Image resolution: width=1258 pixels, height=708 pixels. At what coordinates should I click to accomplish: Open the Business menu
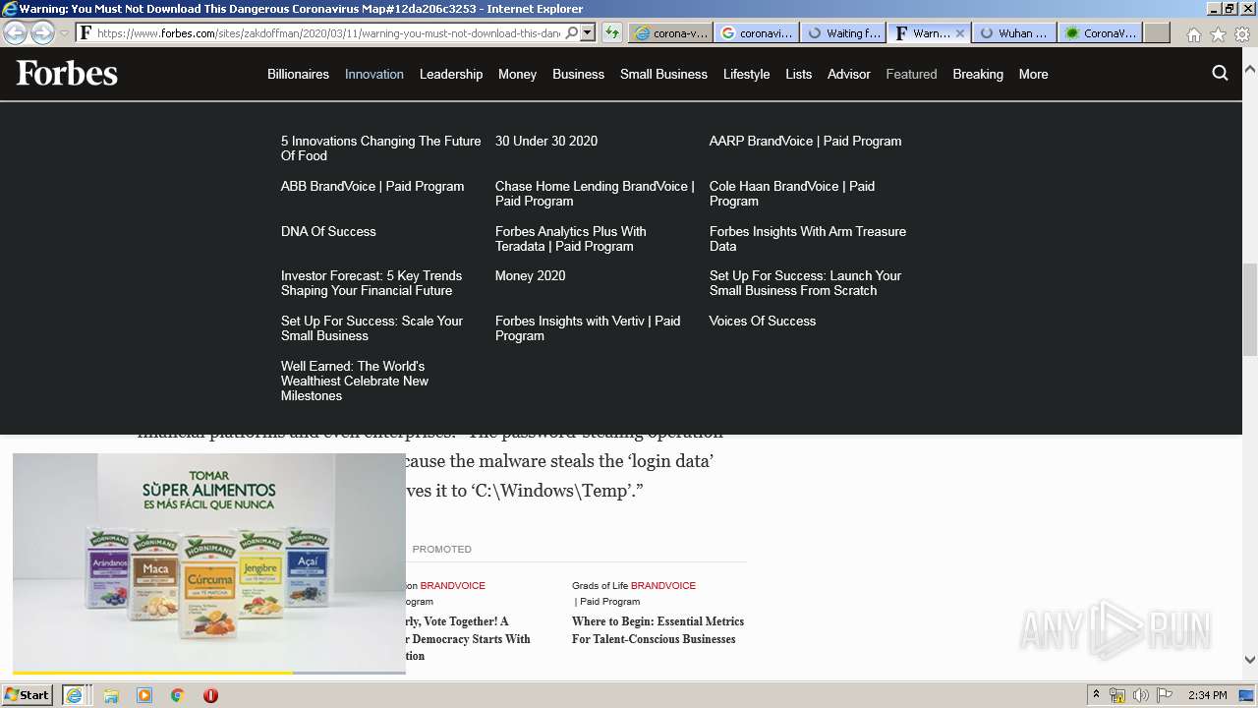tap(578, 74)
